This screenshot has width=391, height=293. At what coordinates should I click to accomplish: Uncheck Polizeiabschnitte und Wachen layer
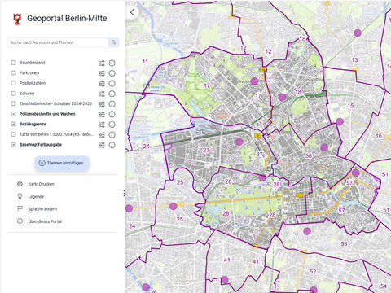tap(13, 114)
